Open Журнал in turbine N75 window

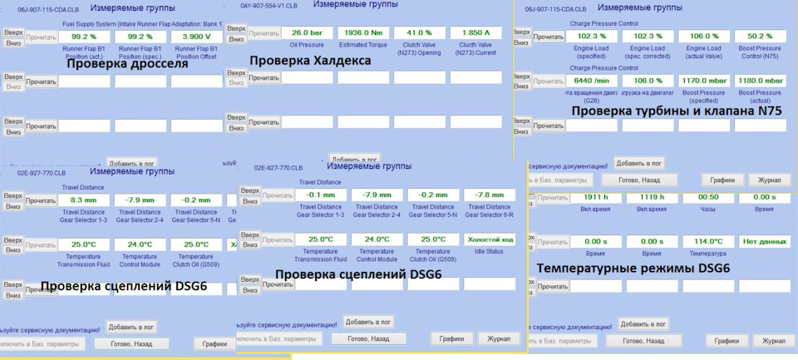click(770, 180)
